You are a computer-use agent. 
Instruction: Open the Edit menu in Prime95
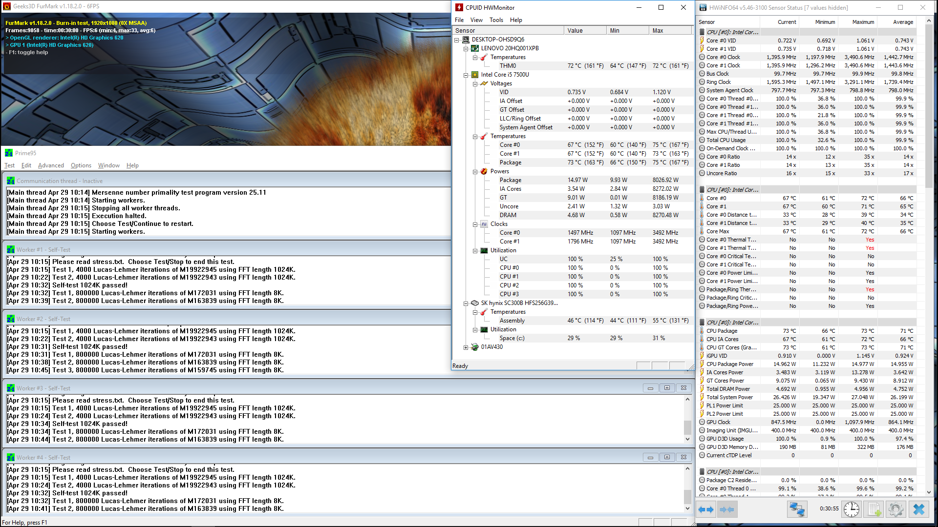(x=26, y=165)
